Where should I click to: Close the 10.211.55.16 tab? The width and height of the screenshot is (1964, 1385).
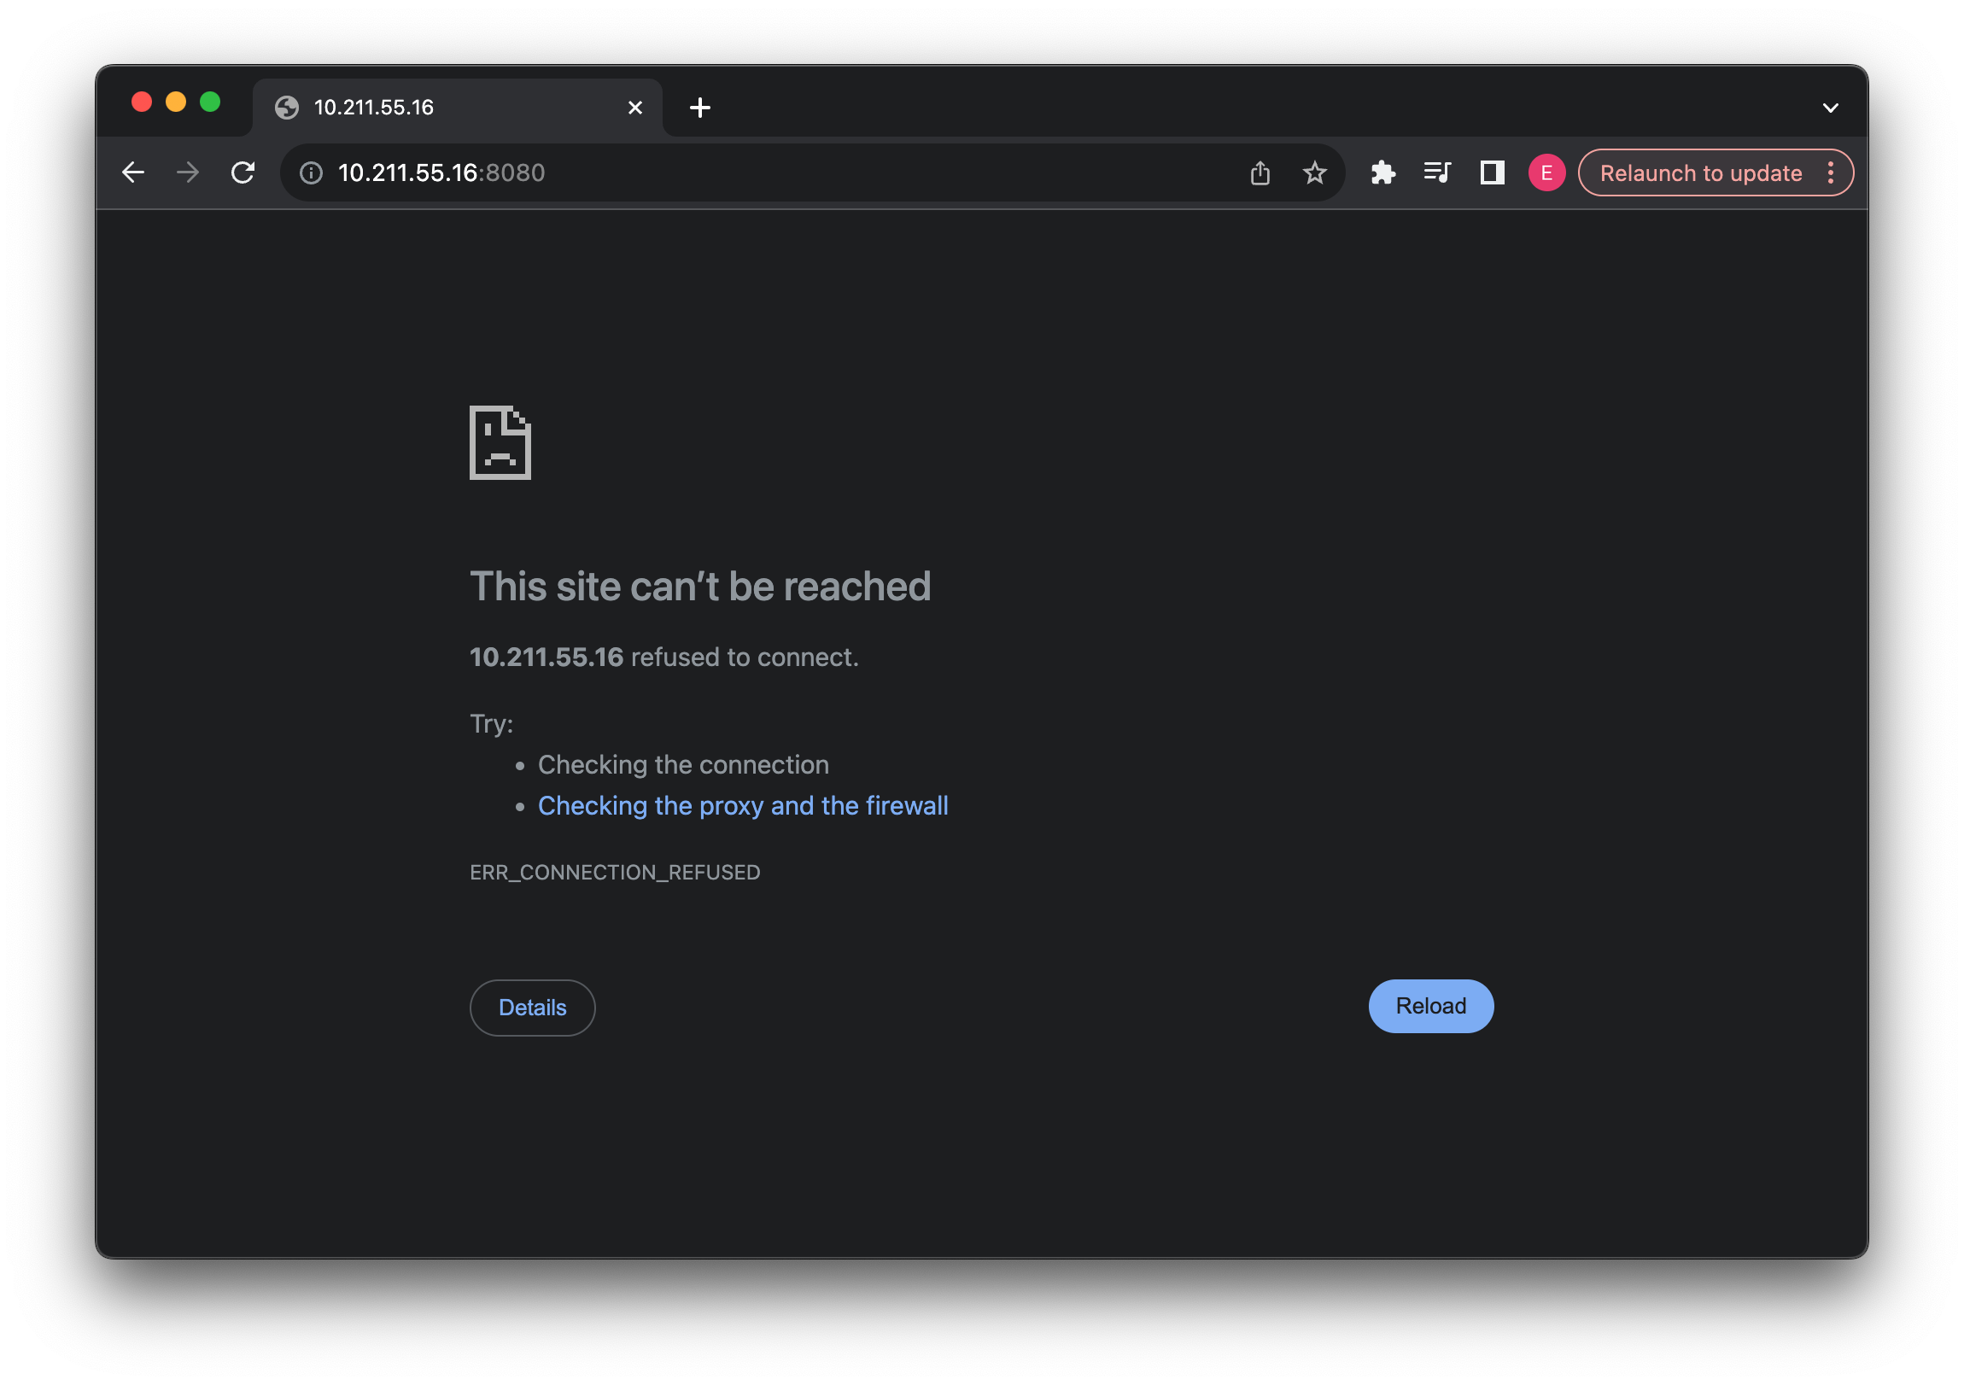click(634, 108)
